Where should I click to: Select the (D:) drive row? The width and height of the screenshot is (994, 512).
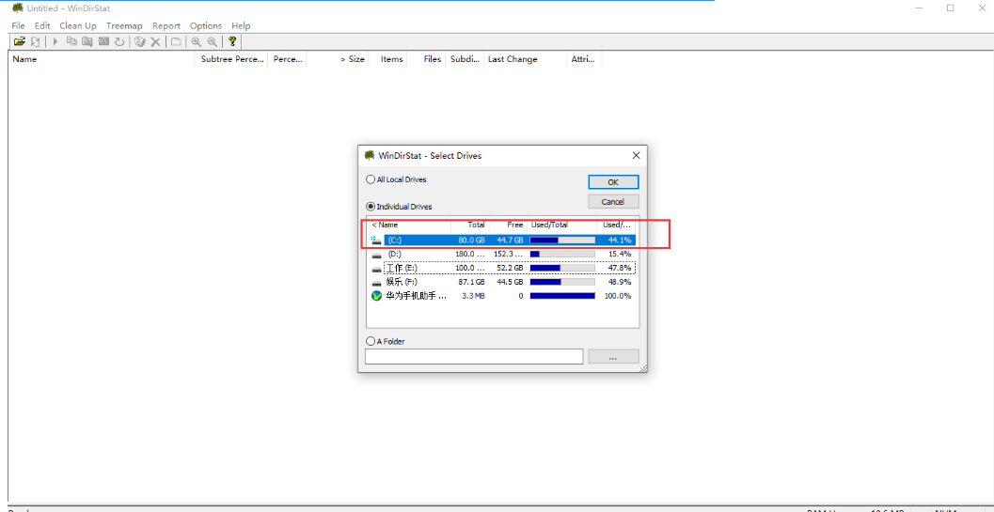(x=502, y=254)
